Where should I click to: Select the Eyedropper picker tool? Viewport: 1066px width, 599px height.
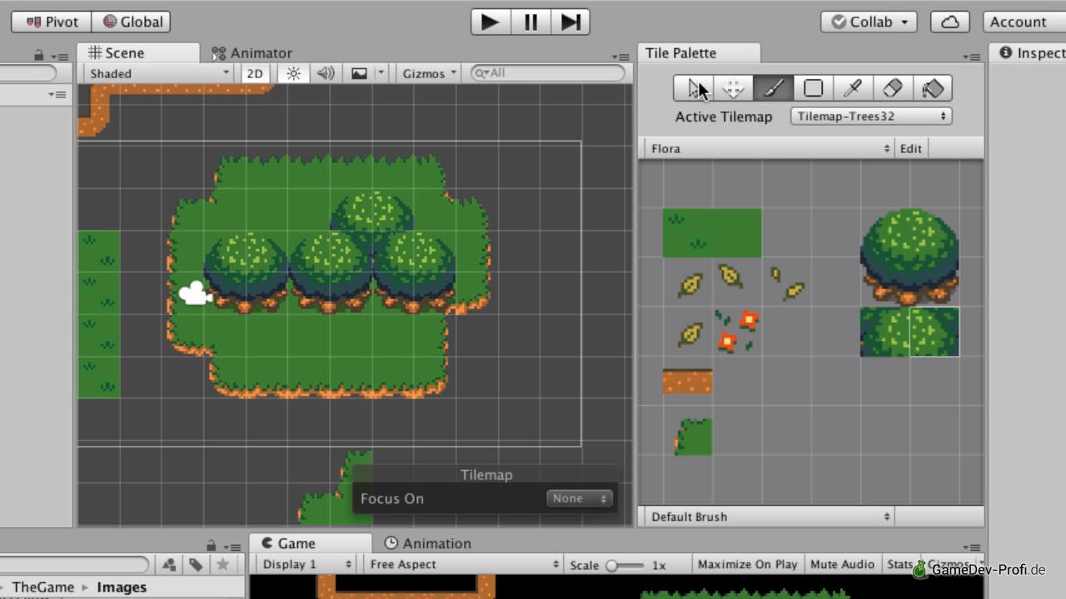pos(853,88)
